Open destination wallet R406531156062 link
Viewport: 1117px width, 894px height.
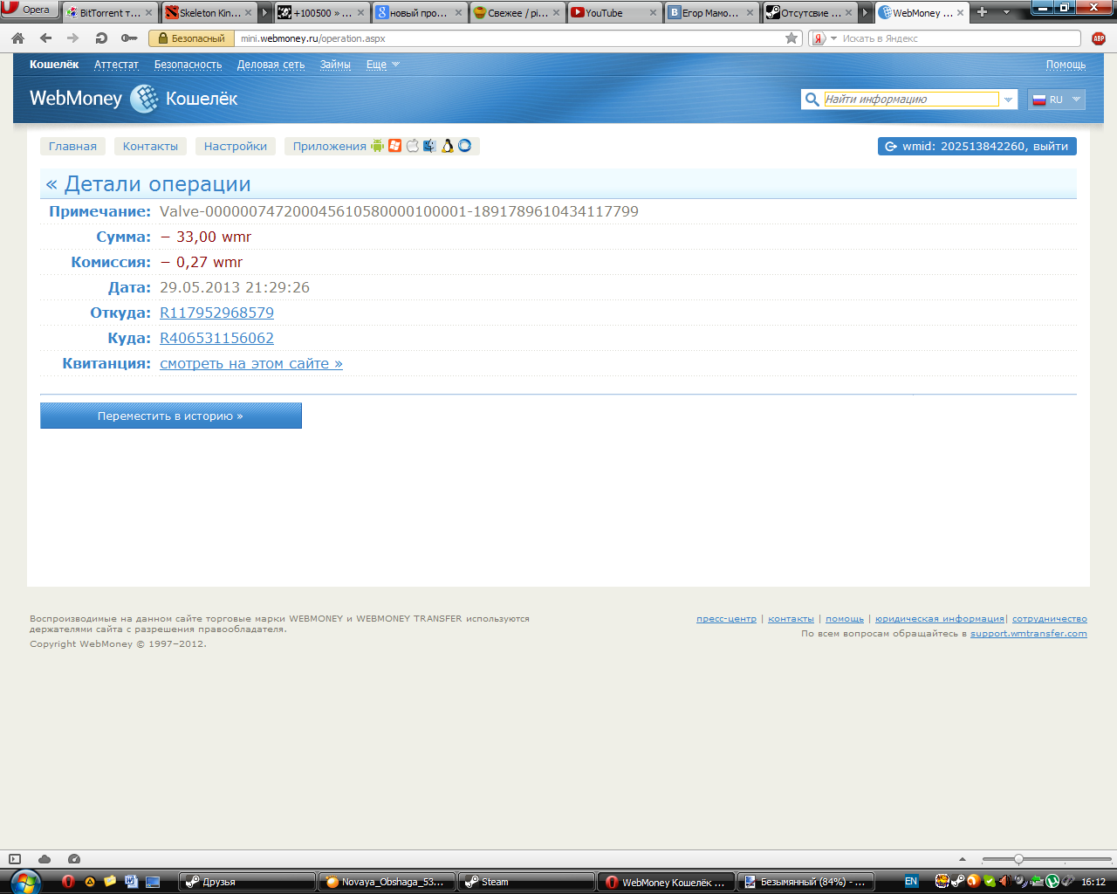tap(216, 338)
